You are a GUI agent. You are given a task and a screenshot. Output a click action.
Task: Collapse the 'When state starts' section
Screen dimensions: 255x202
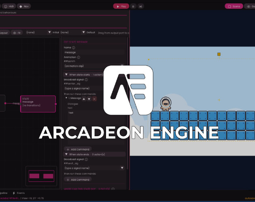click(66, 74)
